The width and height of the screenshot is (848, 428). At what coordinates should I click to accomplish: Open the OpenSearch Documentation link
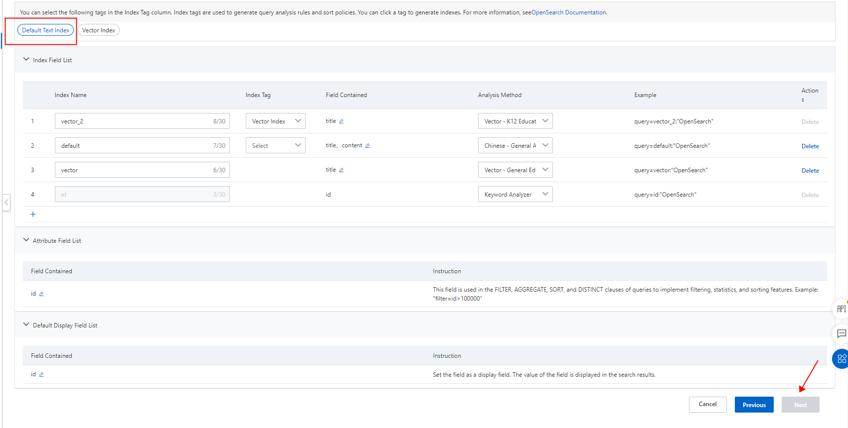pyautogui.click(x=568, y=12)
